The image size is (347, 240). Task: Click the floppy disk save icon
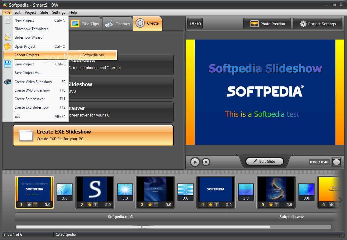8,64
